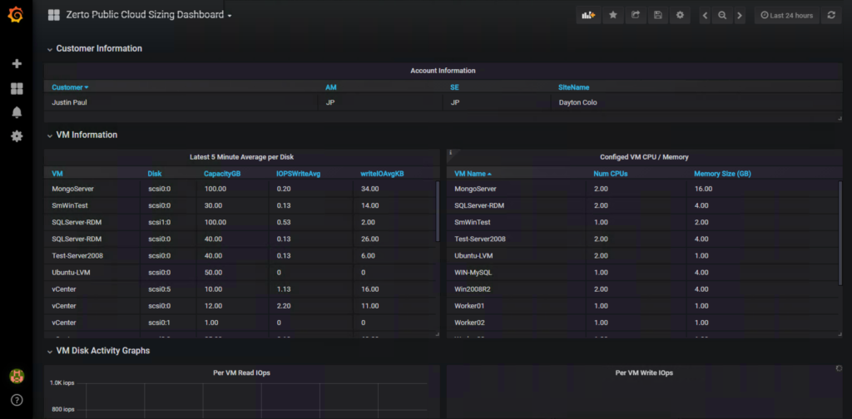Click Win2008R2 in the CPU table
852x419 pixels.
tap(473, 289)
